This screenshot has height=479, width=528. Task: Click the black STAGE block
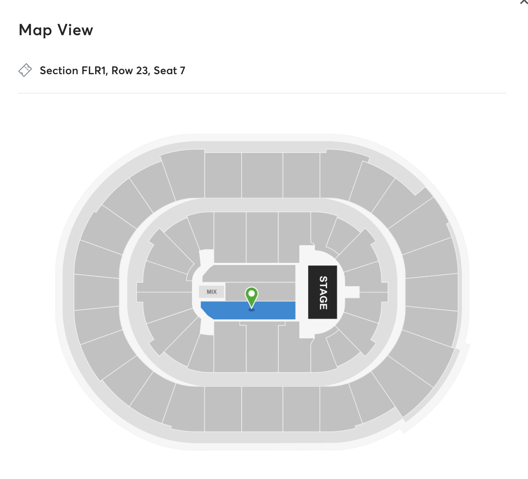tap(322, 292)
